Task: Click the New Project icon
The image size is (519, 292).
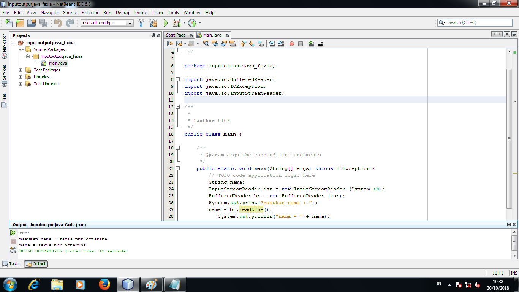Action: (x=20, y=23)
